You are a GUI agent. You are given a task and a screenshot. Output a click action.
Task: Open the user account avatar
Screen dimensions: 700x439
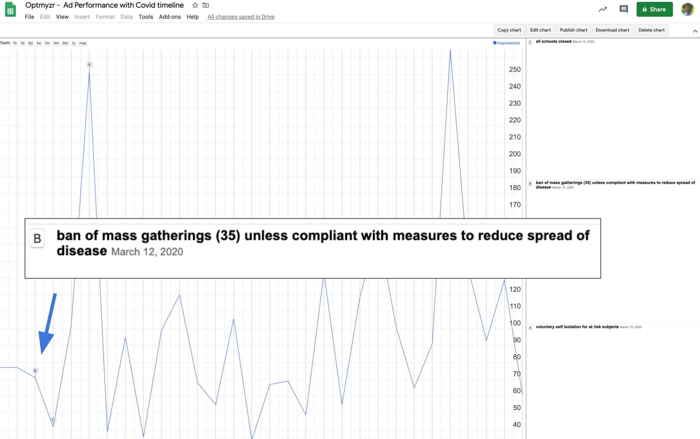click(x=688, y=9)
